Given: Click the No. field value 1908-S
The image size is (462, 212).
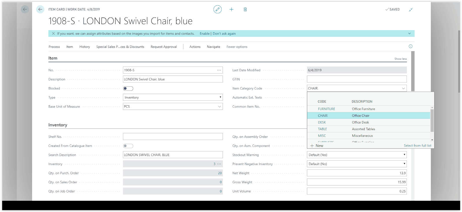Looking at the screenshot, I should [x=129, y=70].
